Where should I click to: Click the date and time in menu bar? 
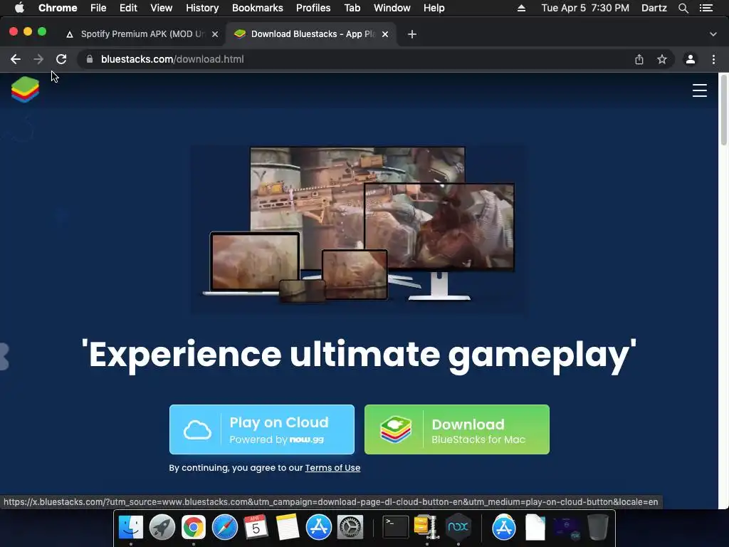tap(585, 8)
